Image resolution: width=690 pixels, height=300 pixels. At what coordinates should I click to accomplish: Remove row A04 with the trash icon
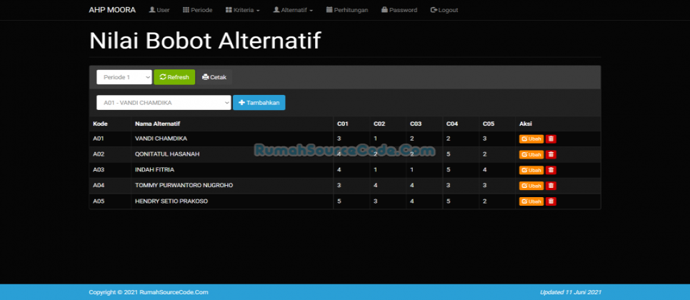tap(551, 186)
